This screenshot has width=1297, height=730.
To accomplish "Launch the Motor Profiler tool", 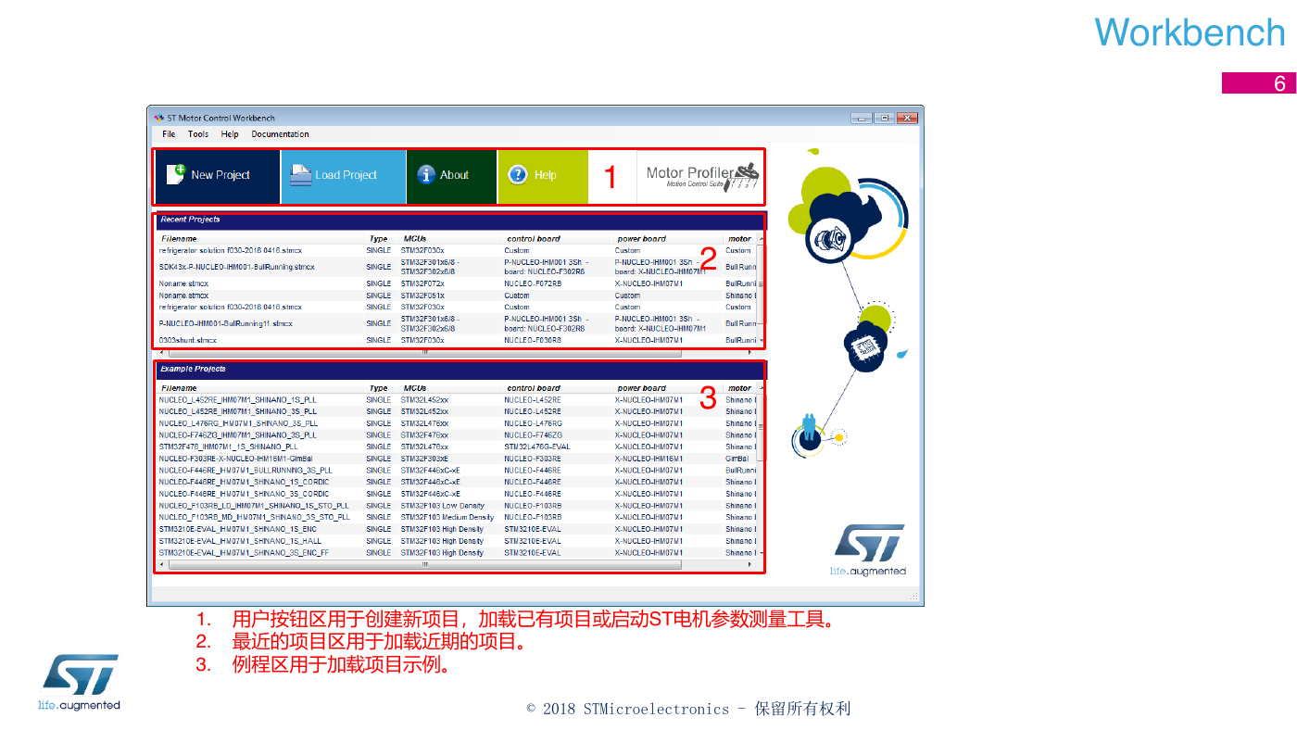I will pyautogui.click(x=700, y=176).
